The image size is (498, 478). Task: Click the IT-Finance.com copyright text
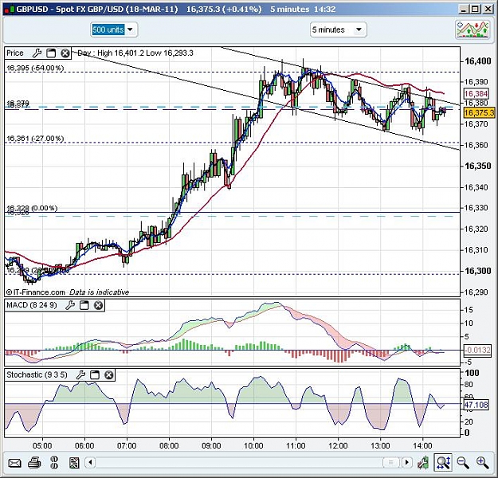[x=68, y=292]
